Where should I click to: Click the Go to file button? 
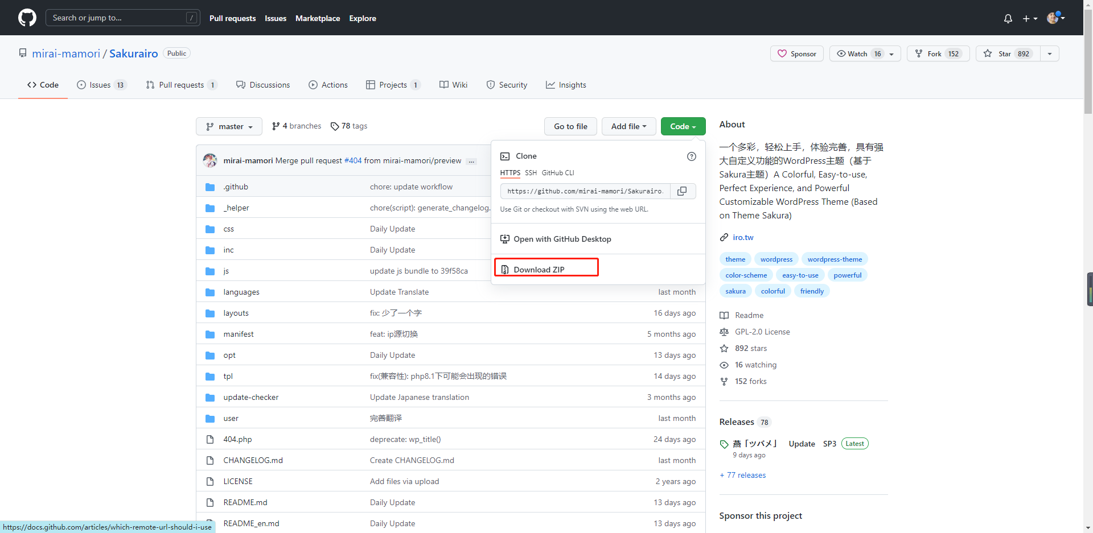point(570,126)
